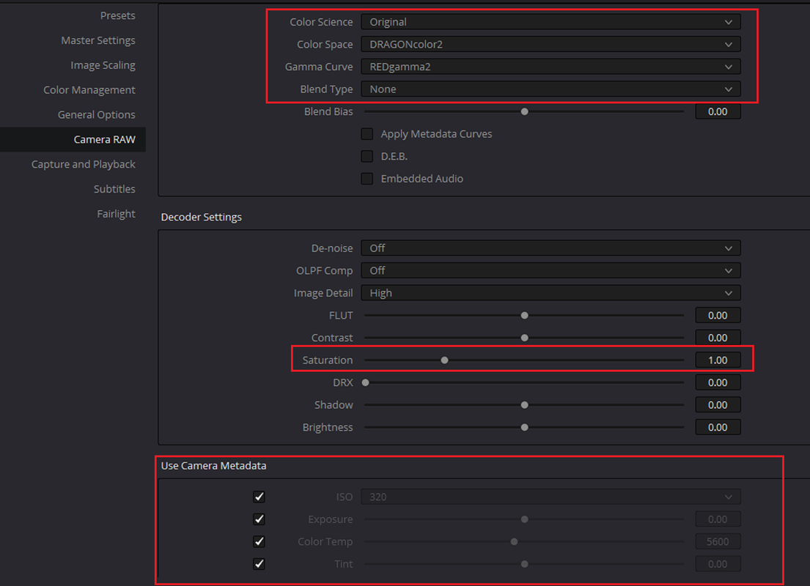Click the Decoder Settings heading
The image size is (810, 586).
tap(201, 217)
